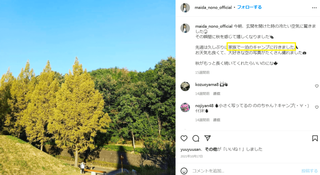Image resolution: width=320 pixels, height=175 pixels.
Task: Submit comment with 投稿する button
Action: pyautogui.click(x=309, y=171)
